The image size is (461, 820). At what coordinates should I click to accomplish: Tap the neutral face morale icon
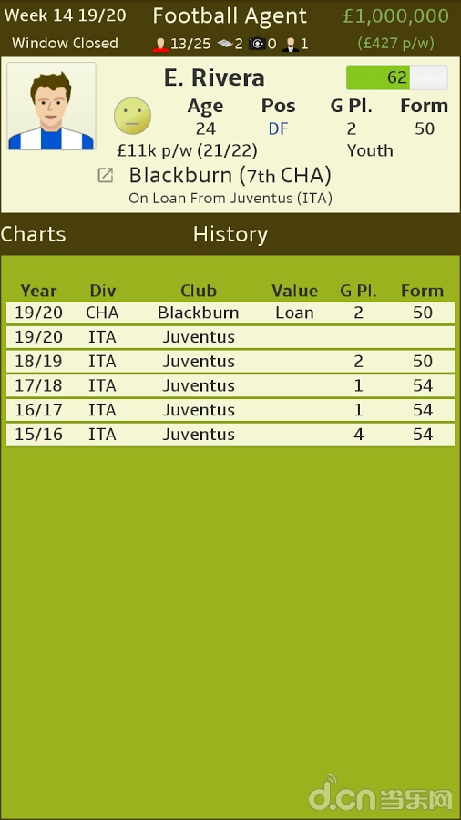point(133,116)
